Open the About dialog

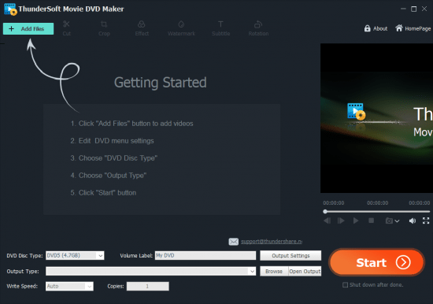click(x=376, y=28)
